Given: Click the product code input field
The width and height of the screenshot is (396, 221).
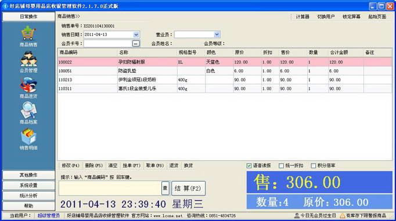Looking at the screenshot, I should 110,188.
